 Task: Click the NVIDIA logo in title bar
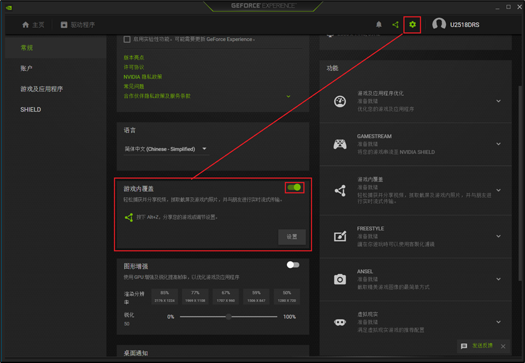point(8,7)
